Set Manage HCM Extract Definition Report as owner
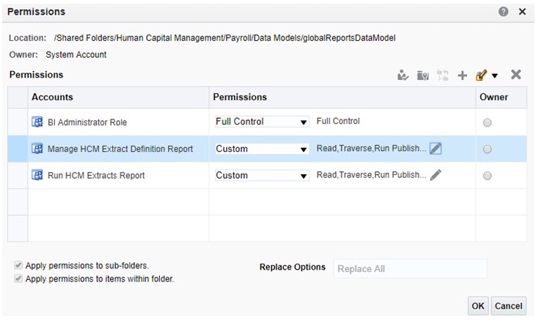The width and height of the screenshot is (542, 323). click(x=487, y=149)
